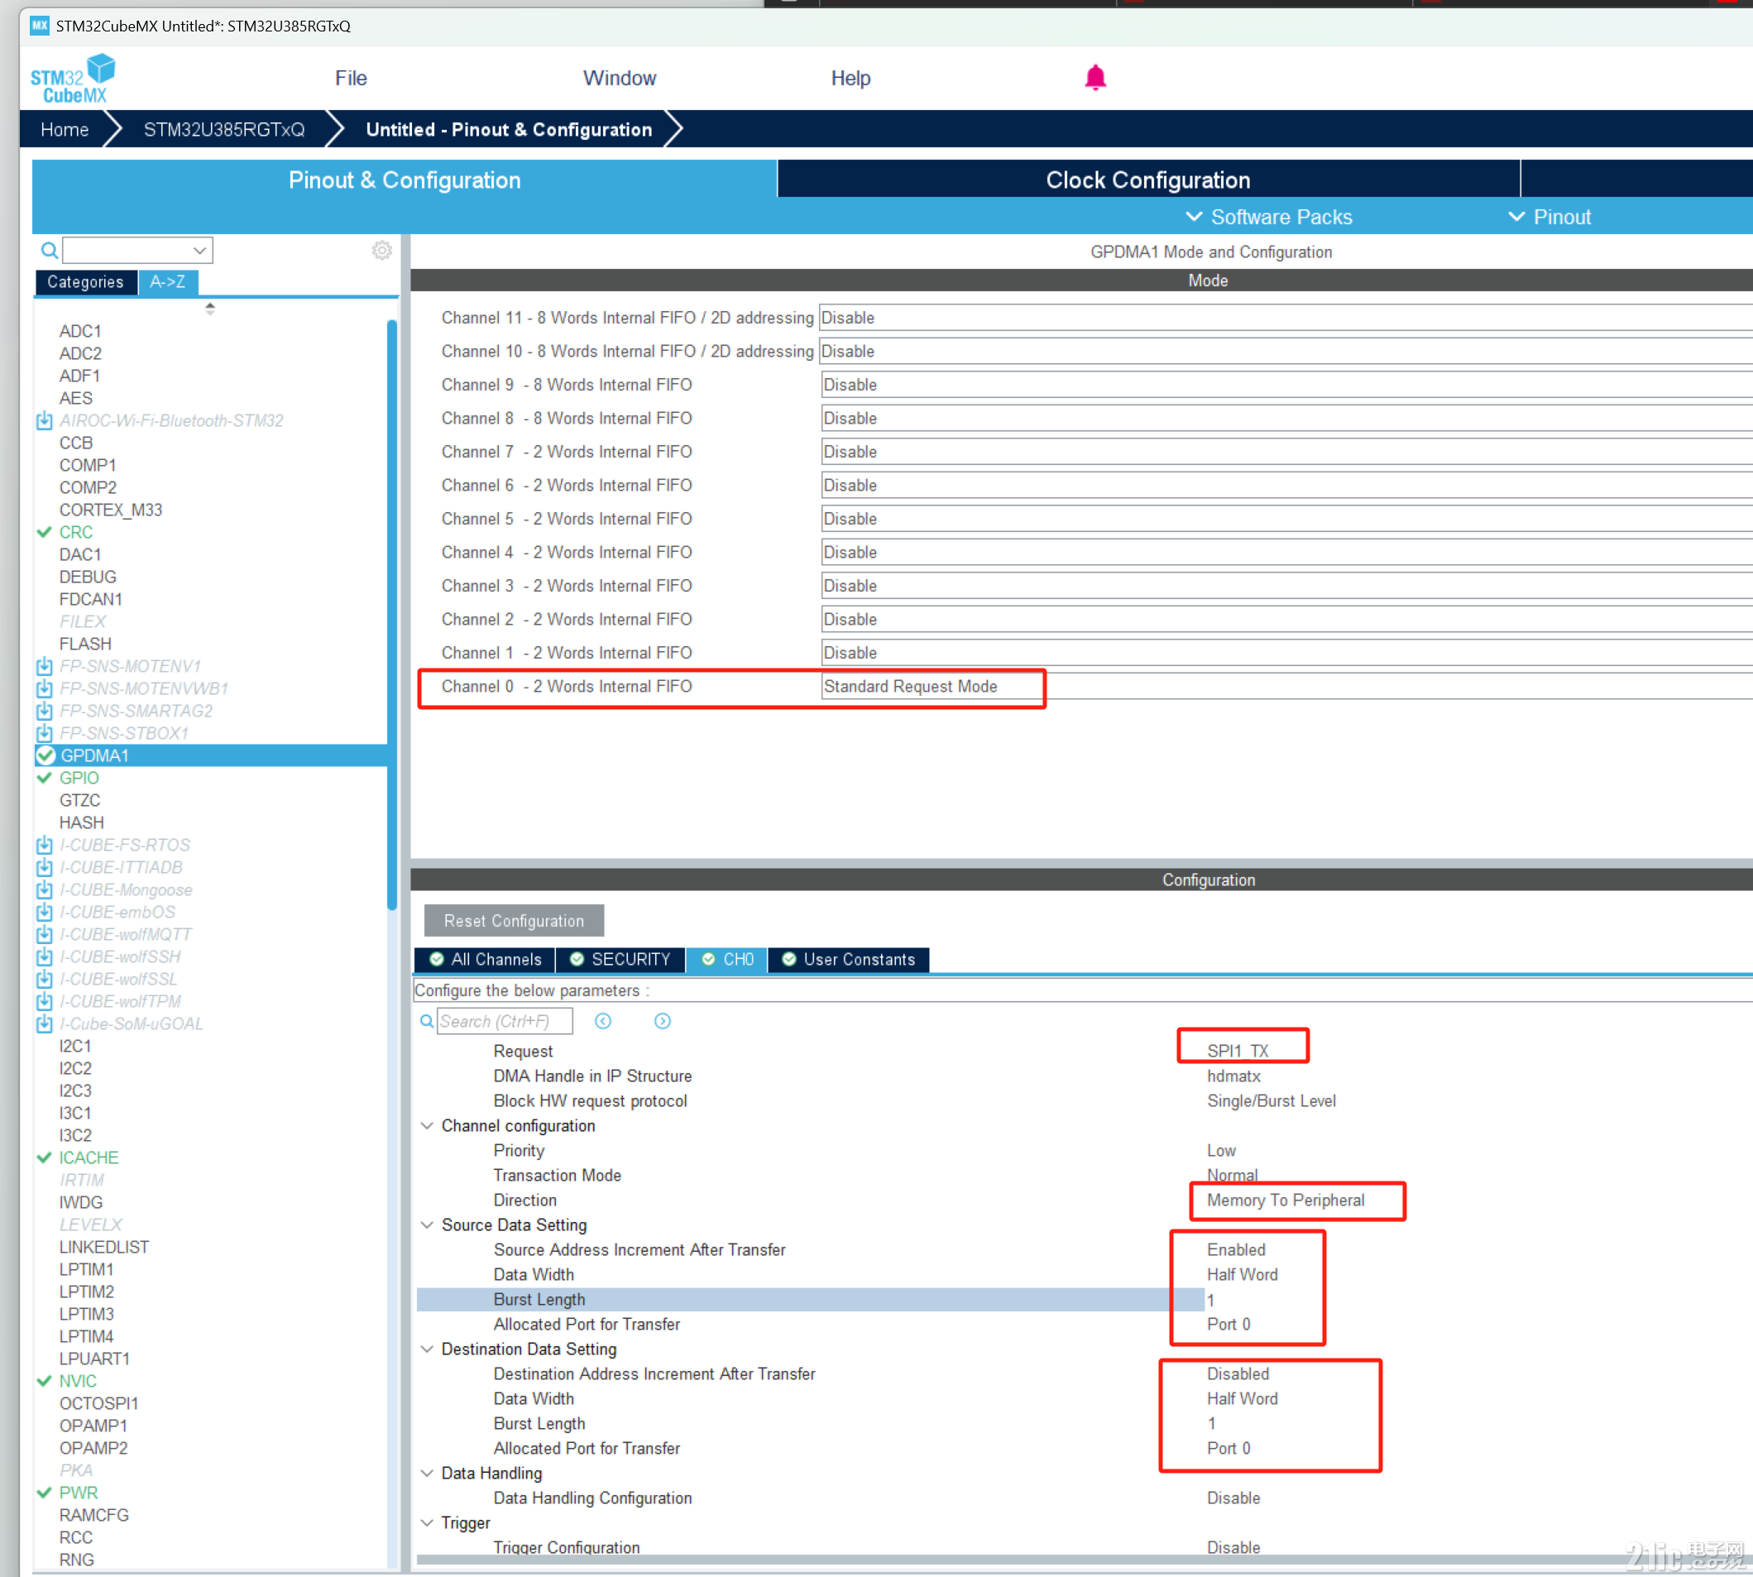Open the All Channels tab
Image resolution: width=1753 pixels, height=1577 pixels.
[486, 959]
